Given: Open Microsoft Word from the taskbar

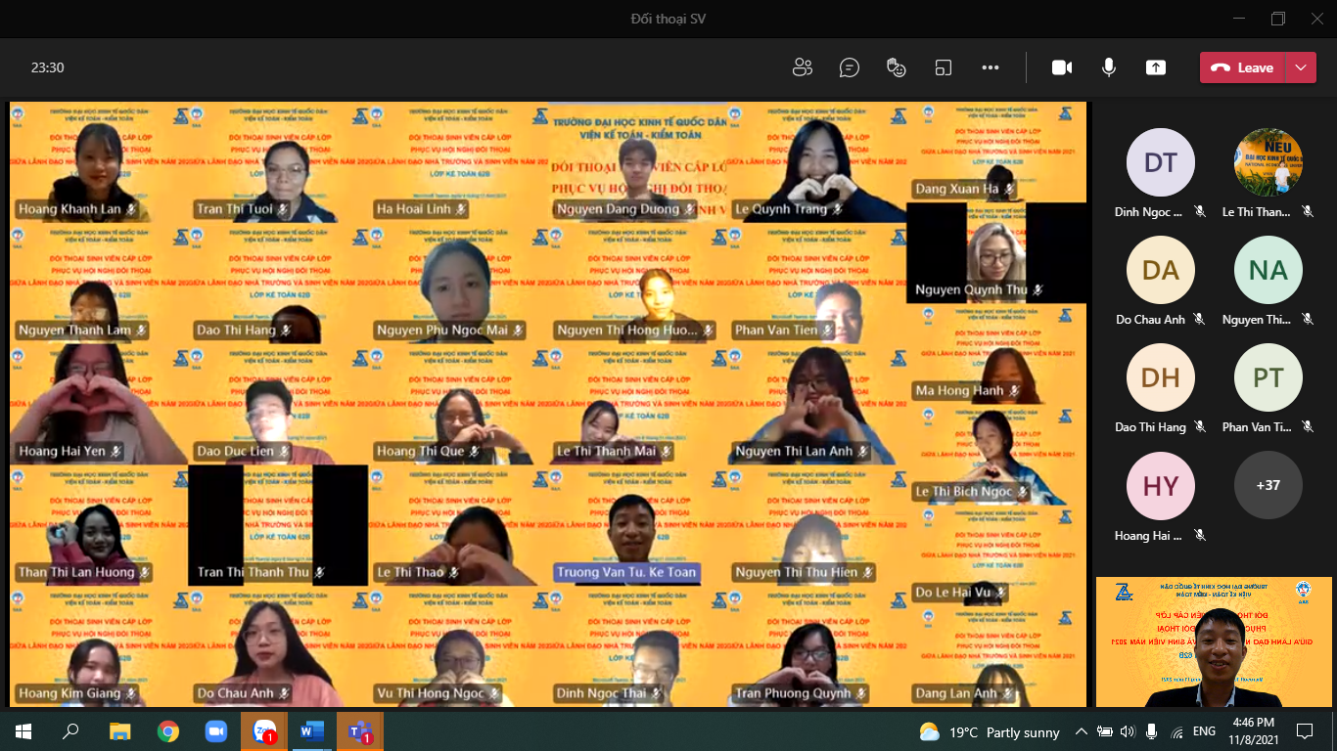Looking at the screenshot, I should click(x=312, y=731).
